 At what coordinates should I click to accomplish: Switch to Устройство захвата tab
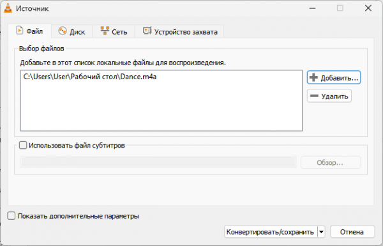click(179, 31)
